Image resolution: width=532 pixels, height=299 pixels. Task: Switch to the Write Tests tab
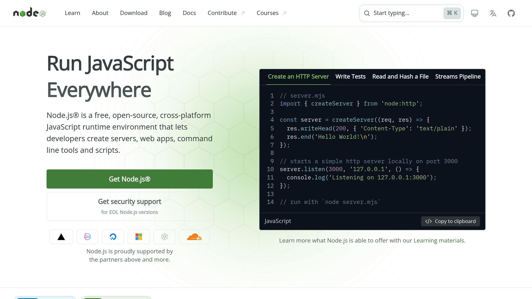pyautogui.click(x=350, y=77)
